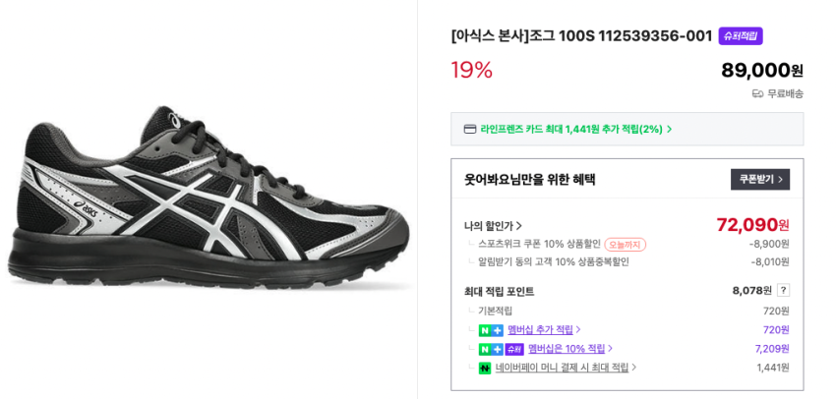This screenshot has height=399, width=836.
Task: Click the N+ icon beside 멤버십 추가 적립
Action: (491, 330)
